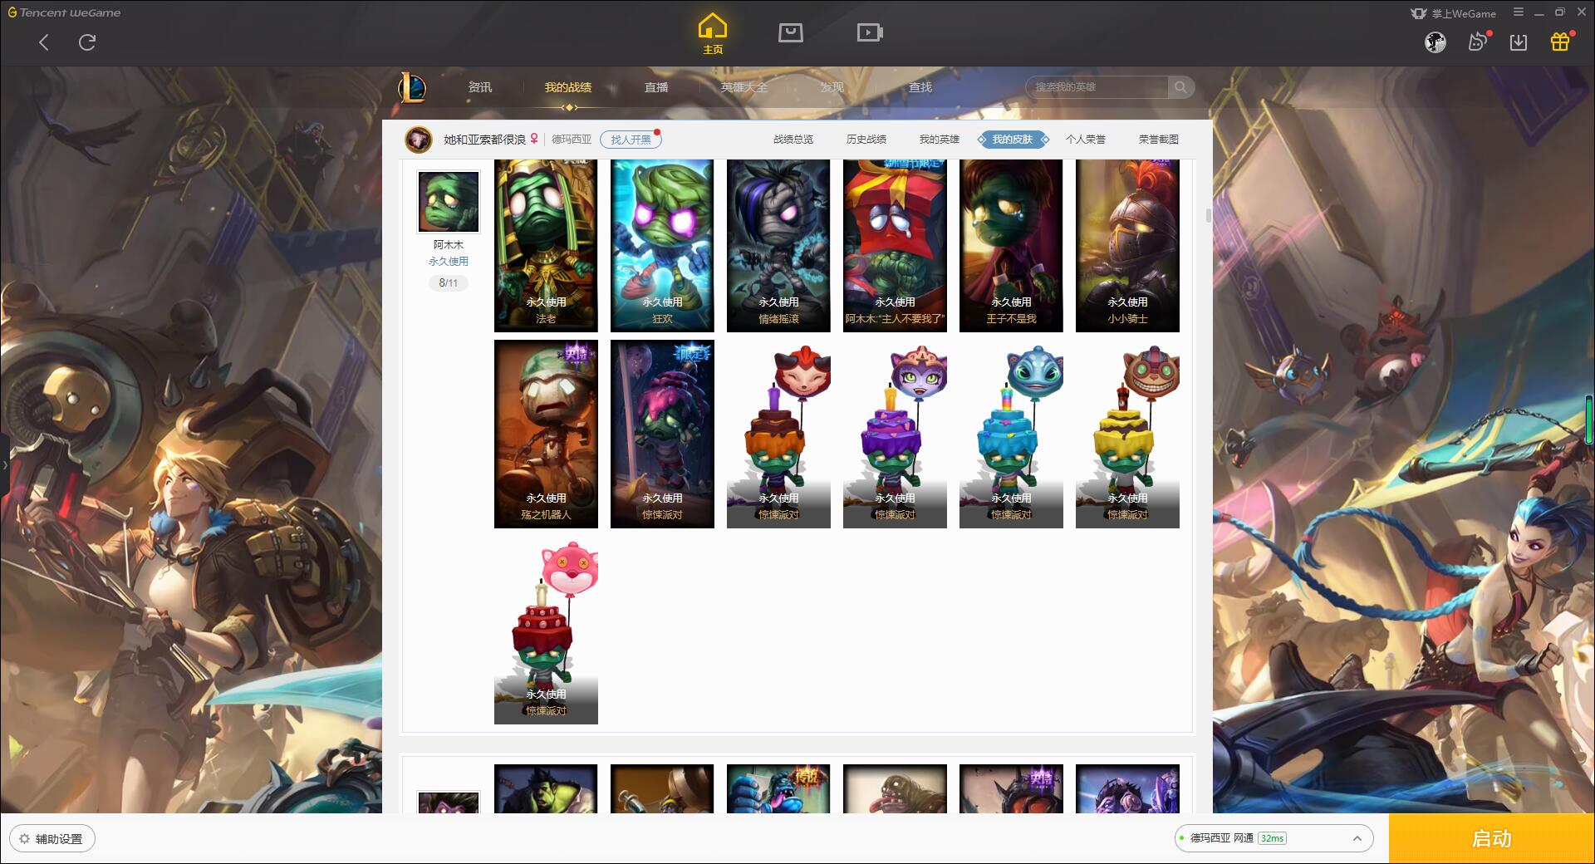Click the summoner profile avatar
The image size is (1595, 864).
pyautogui.click(x=419, y=140)
